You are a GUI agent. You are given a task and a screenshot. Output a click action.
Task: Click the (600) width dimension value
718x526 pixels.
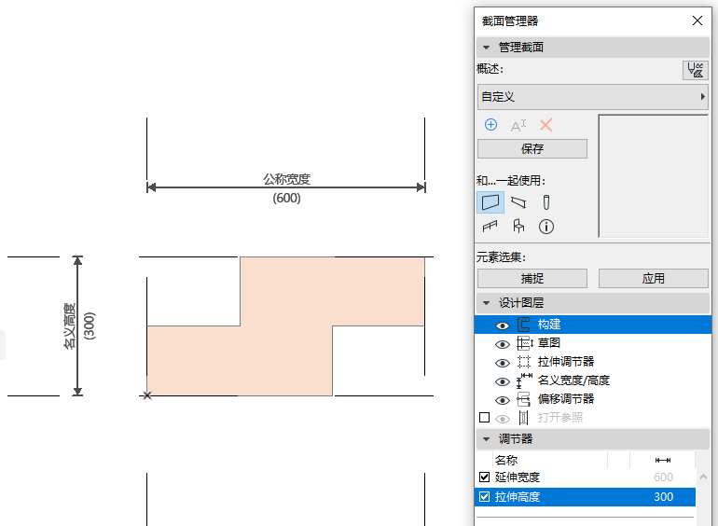(286, 199)
